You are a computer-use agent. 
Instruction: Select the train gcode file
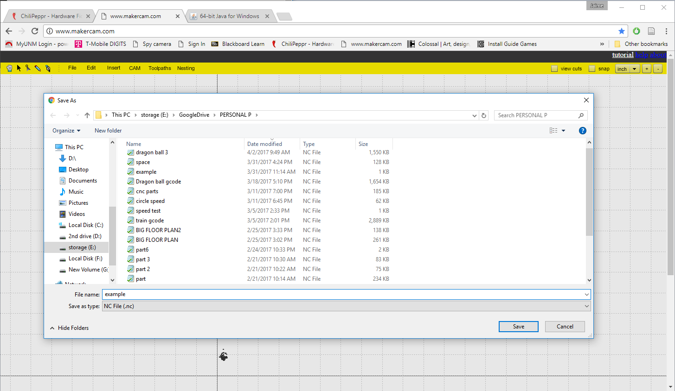(149, 221)
